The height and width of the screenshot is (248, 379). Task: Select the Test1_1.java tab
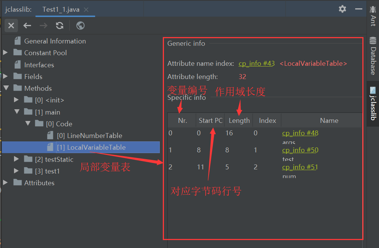61,9
